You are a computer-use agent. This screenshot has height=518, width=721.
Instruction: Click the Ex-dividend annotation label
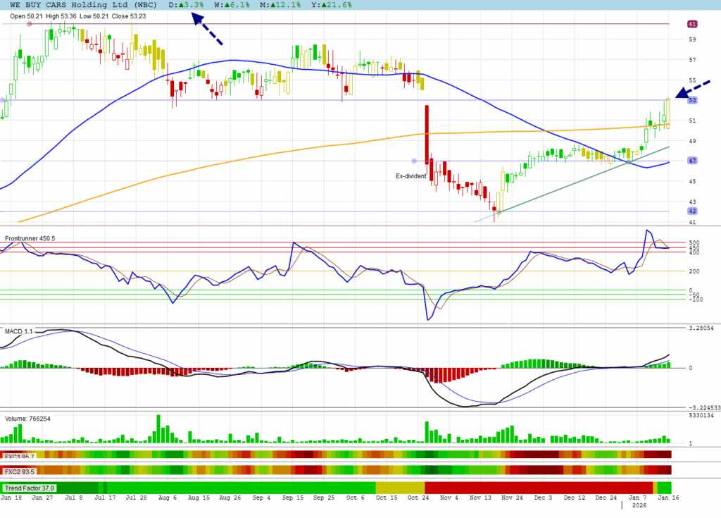[412, 175]
